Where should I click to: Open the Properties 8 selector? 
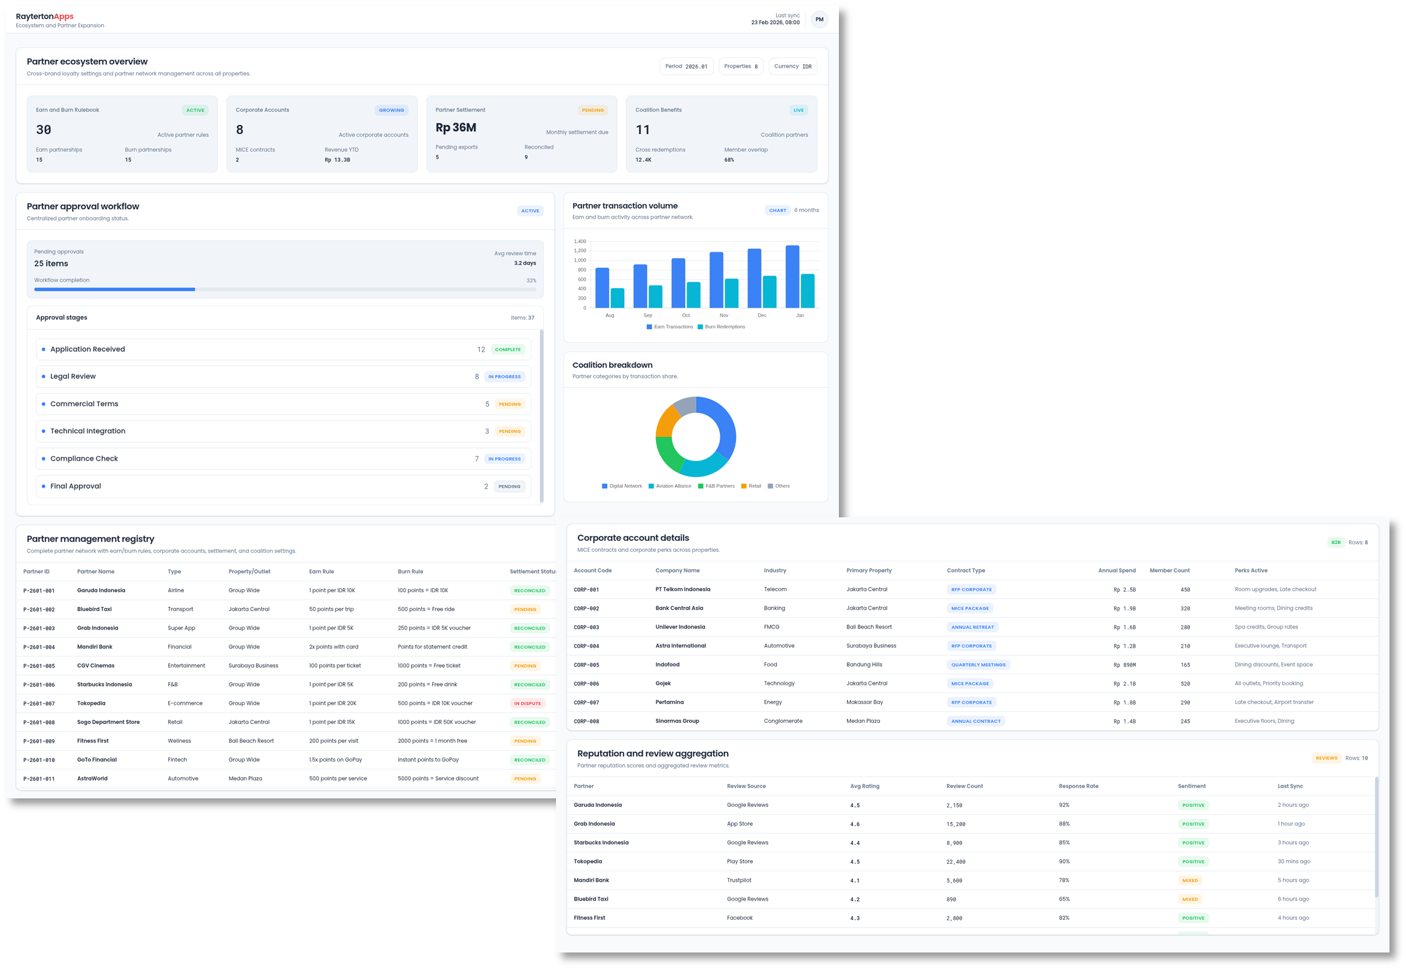click(x=741, y=66)
